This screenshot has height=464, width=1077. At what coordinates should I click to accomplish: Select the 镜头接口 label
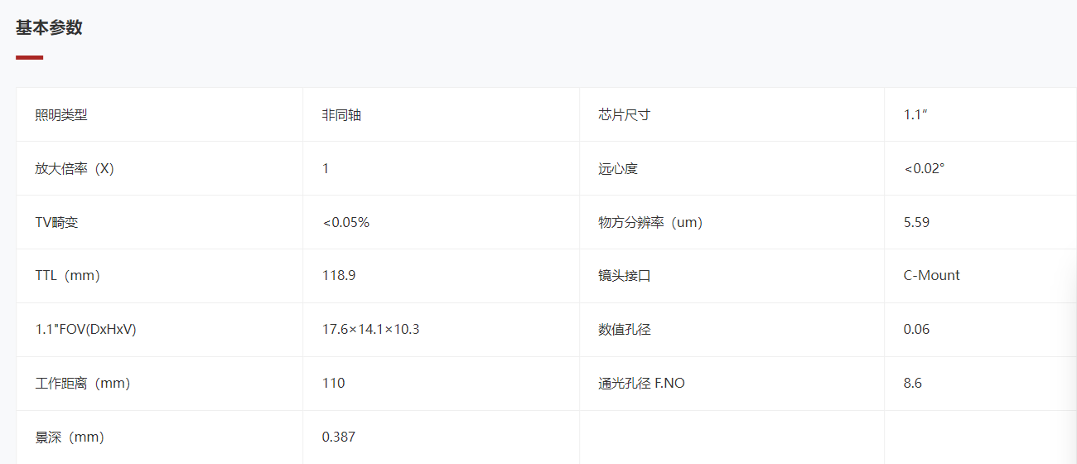(x=624, y=276)
